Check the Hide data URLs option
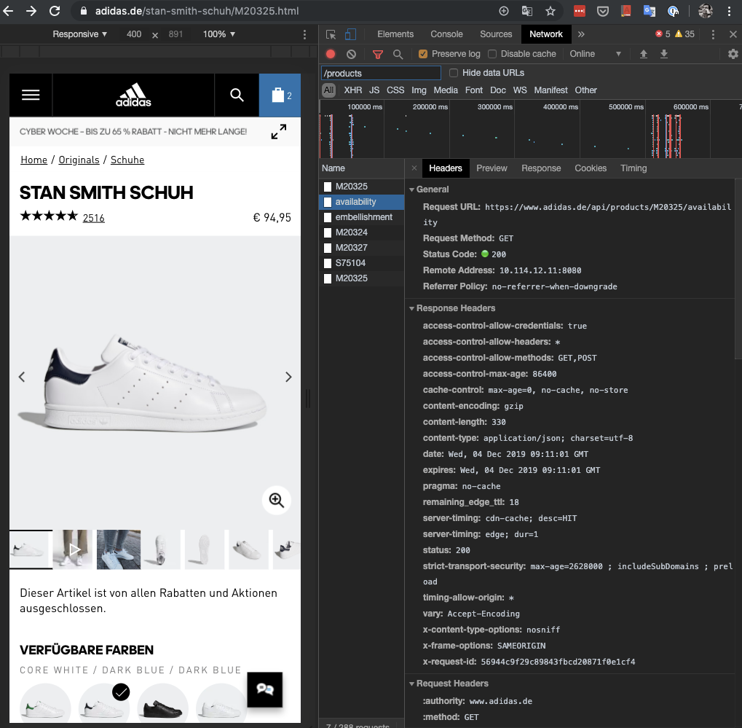The width and height of the screenshot is (742, 728). [454, 73]
